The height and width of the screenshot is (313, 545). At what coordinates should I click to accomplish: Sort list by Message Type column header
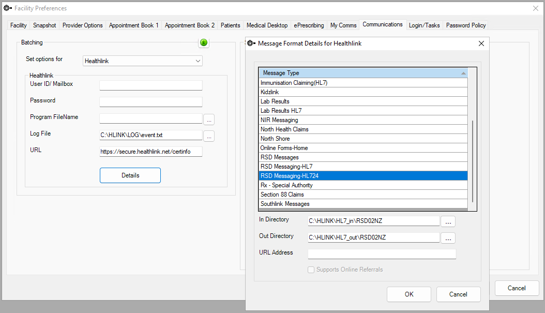pyautogui.click(x=363, y=73)
